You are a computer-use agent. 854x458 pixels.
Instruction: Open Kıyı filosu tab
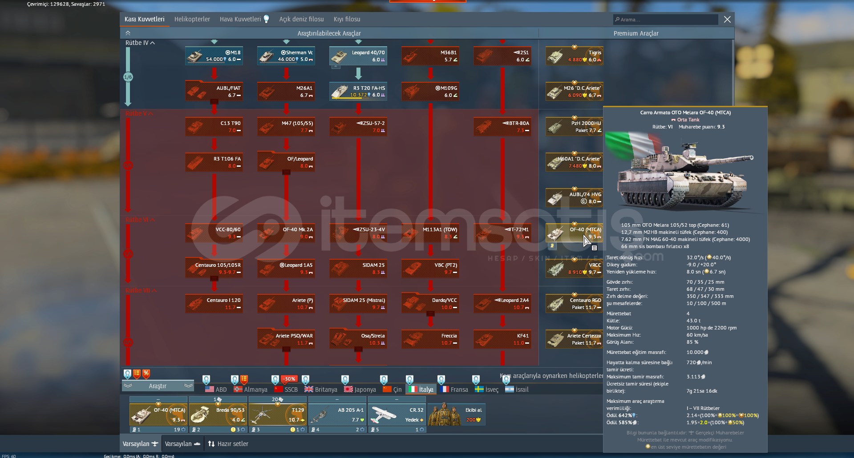tap(347, 19)
